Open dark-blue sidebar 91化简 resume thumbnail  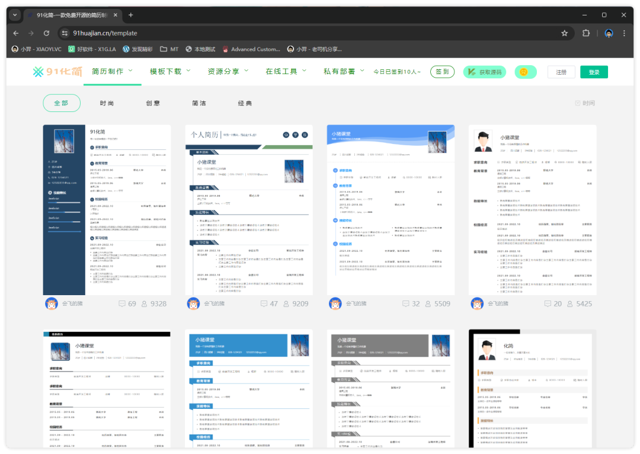[x=107, y=210]
